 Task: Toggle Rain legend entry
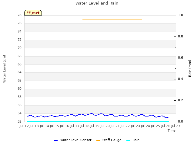tap(133, 140)
